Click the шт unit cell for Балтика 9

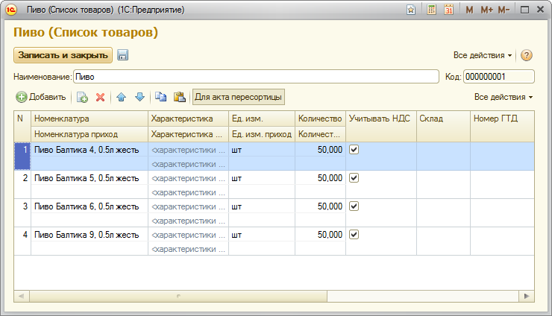point(262,235)
